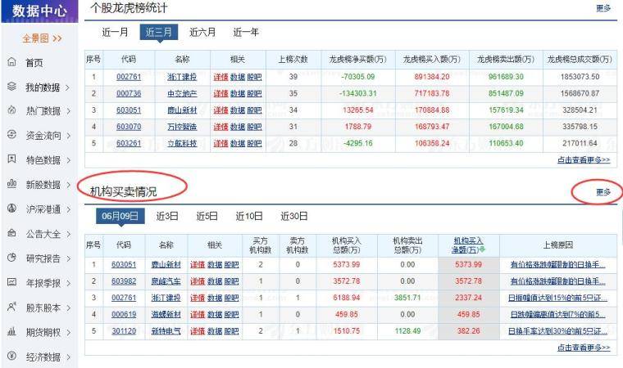Image resolution: width=623 pixels, height=368 pixels.
Task: Open stock code 603982 link
Action: point(124,281)
